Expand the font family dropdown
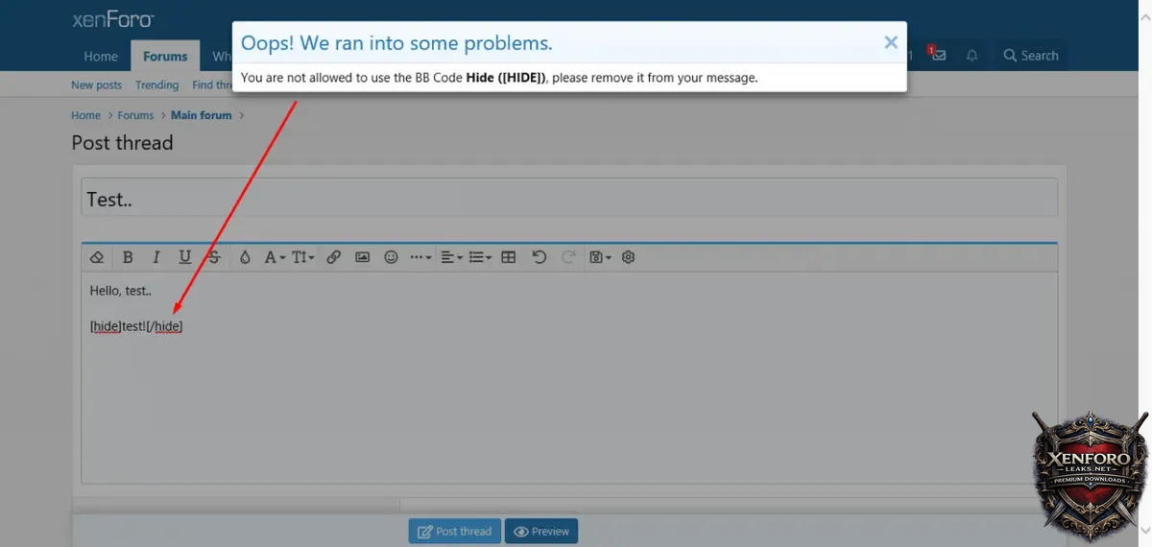1152x547 pixels. click(275, 257)
